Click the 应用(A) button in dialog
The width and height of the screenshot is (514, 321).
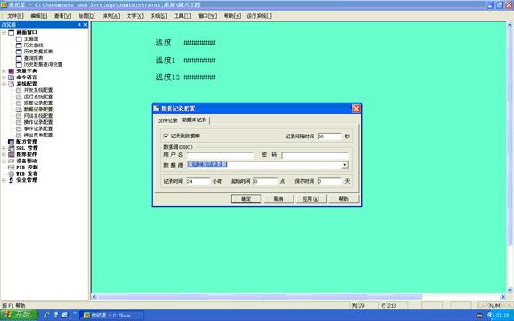pos(311,199)
